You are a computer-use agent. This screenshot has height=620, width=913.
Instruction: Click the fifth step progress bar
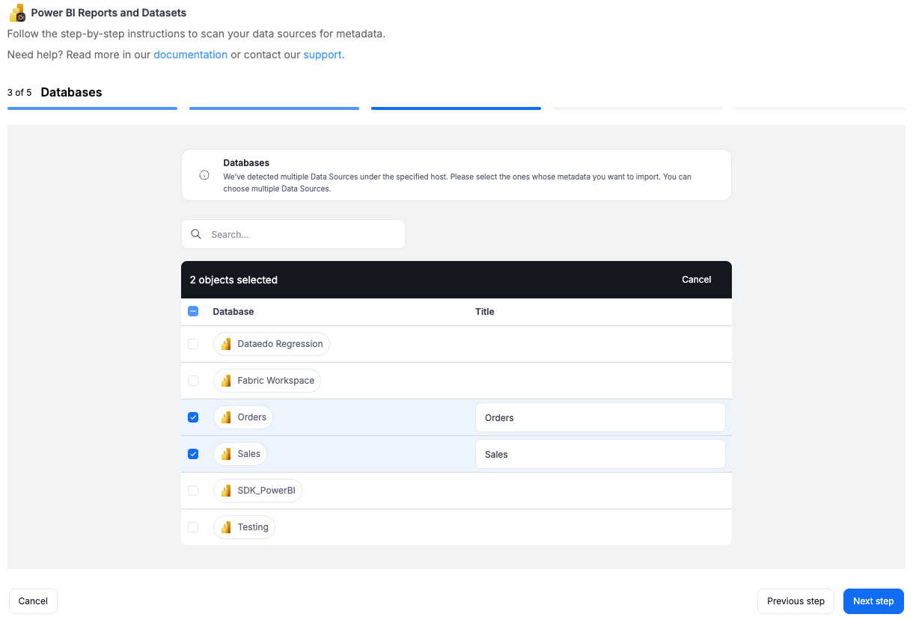[x=819, y=108]
